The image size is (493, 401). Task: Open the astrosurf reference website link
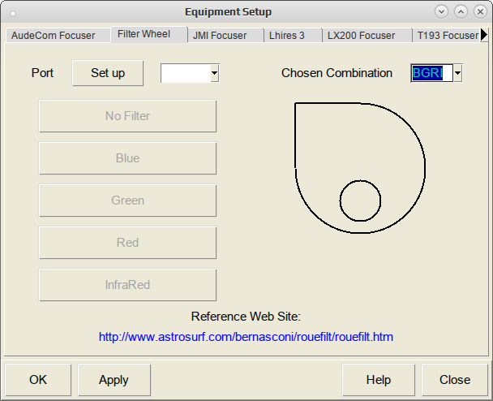pyautogui.click(x=246, y=337)
